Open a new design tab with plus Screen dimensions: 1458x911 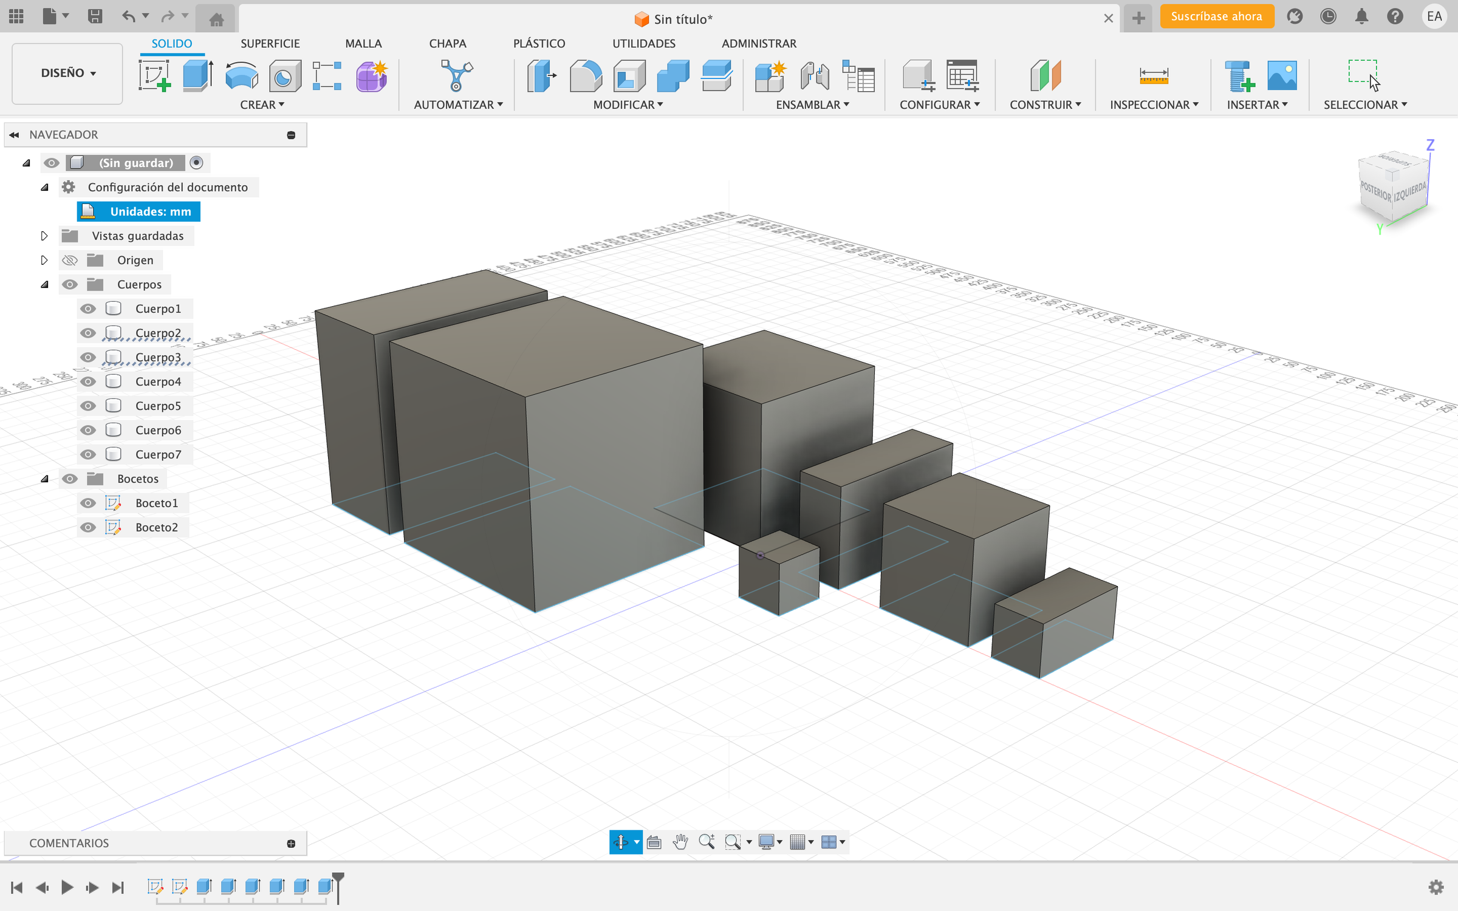(x=1138, y=18)
